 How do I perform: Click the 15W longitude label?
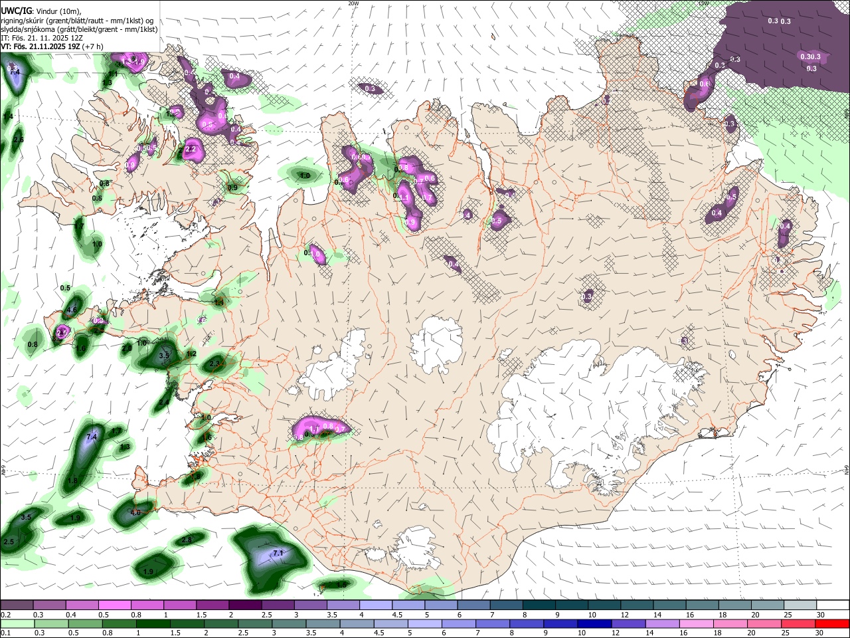tap(703, 3)
